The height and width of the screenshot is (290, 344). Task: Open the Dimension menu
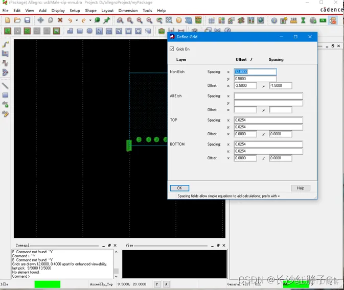(x=128, y=11)
